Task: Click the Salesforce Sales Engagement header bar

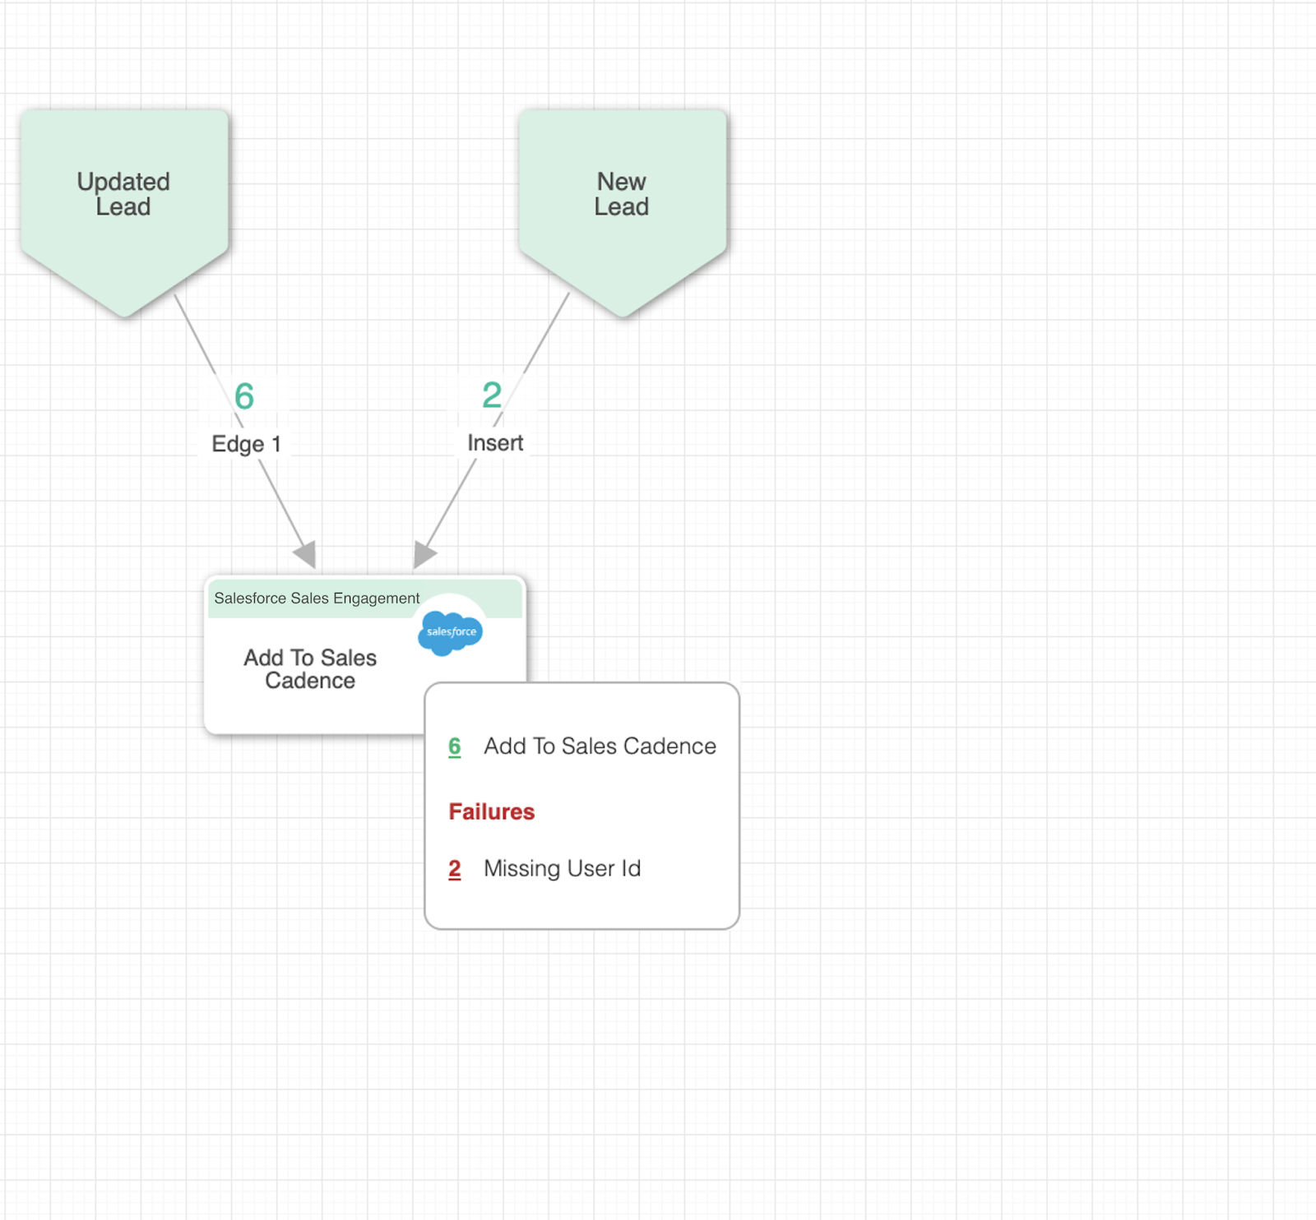Action: click(317, 598)
